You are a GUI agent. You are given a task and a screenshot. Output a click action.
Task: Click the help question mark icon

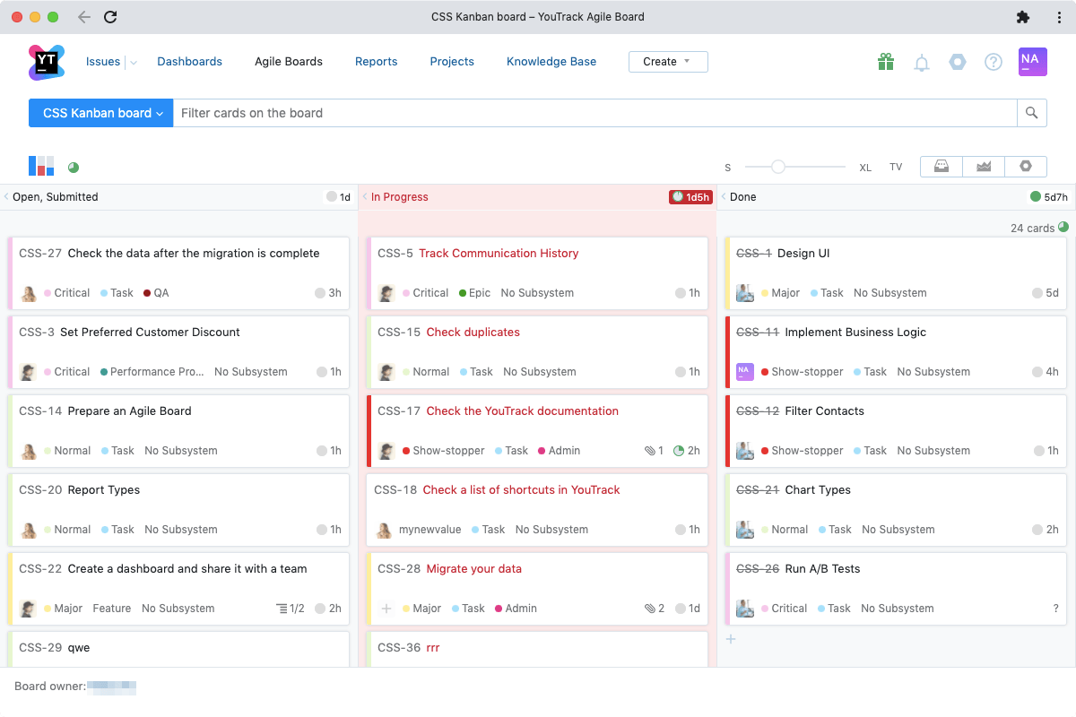994,62
